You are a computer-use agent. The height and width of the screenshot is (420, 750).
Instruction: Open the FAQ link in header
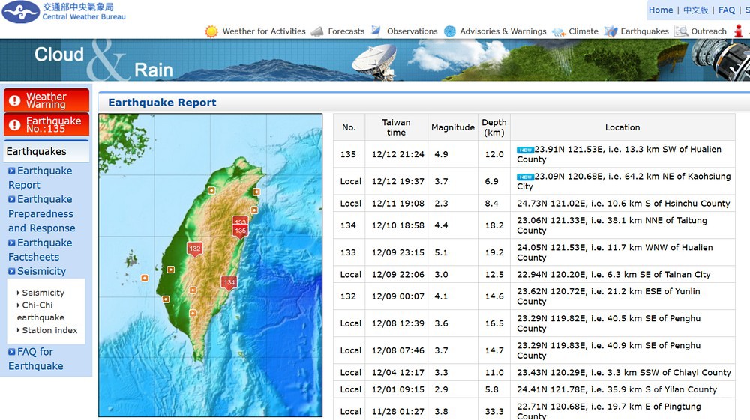pos(727,10)
